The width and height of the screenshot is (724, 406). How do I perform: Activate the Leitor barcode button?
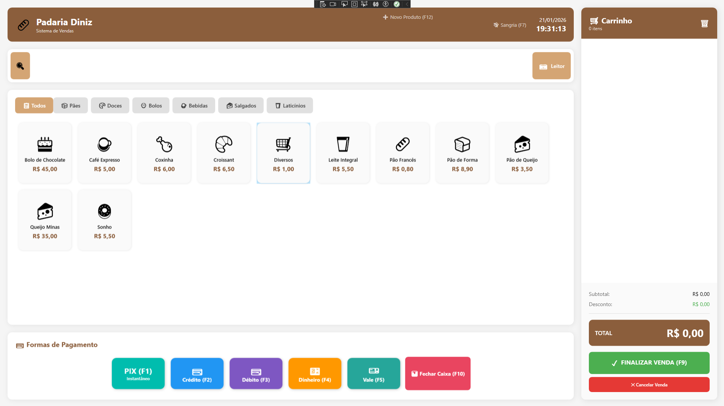point(551,65)
